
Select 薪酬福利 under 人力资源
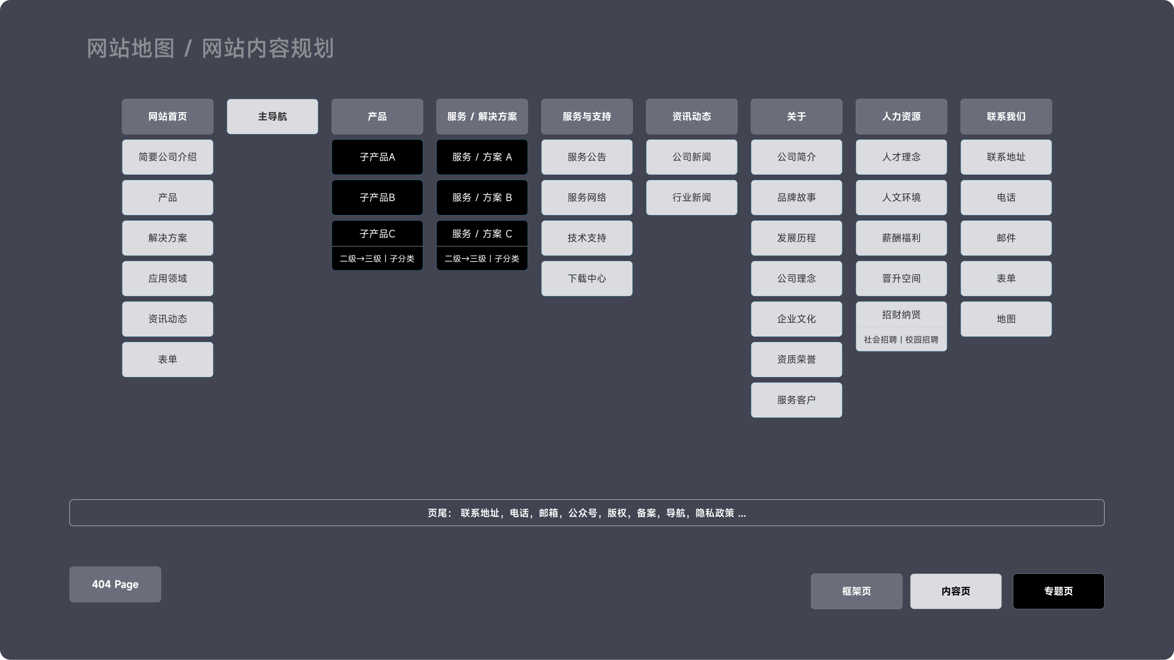click(x=901, y=238)
